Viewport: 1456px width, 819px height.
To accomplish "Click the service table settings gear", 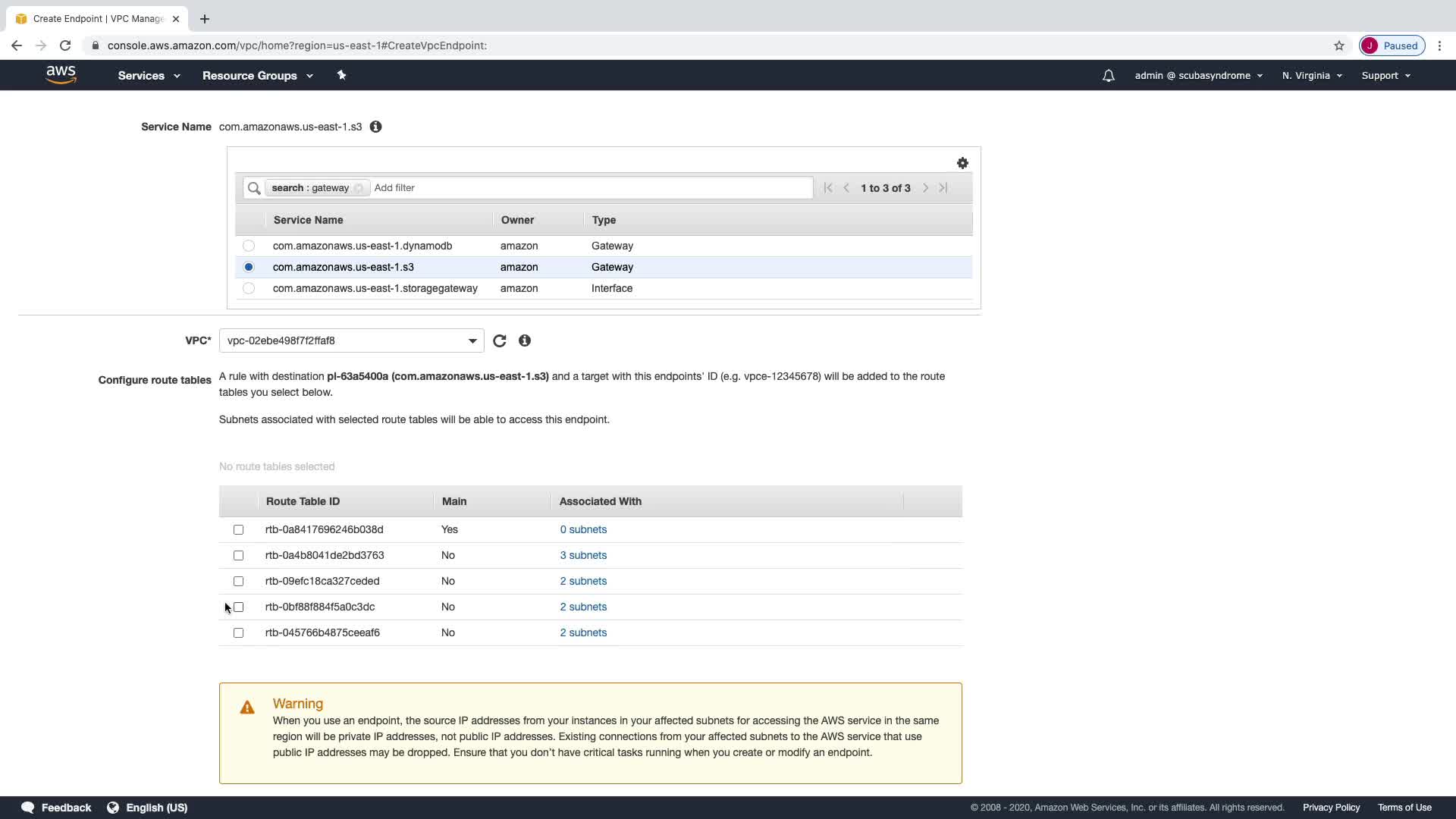I will click(x=962, y=163).
